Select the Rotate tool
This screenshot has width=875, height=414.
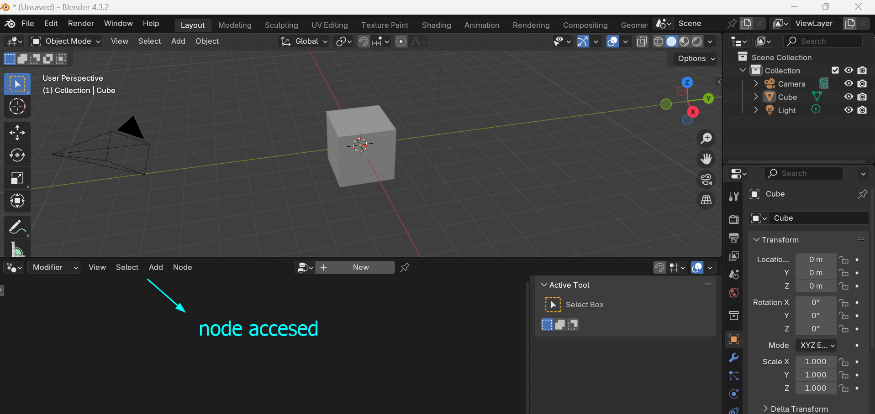pyautogui.click(x=17, y=155)
